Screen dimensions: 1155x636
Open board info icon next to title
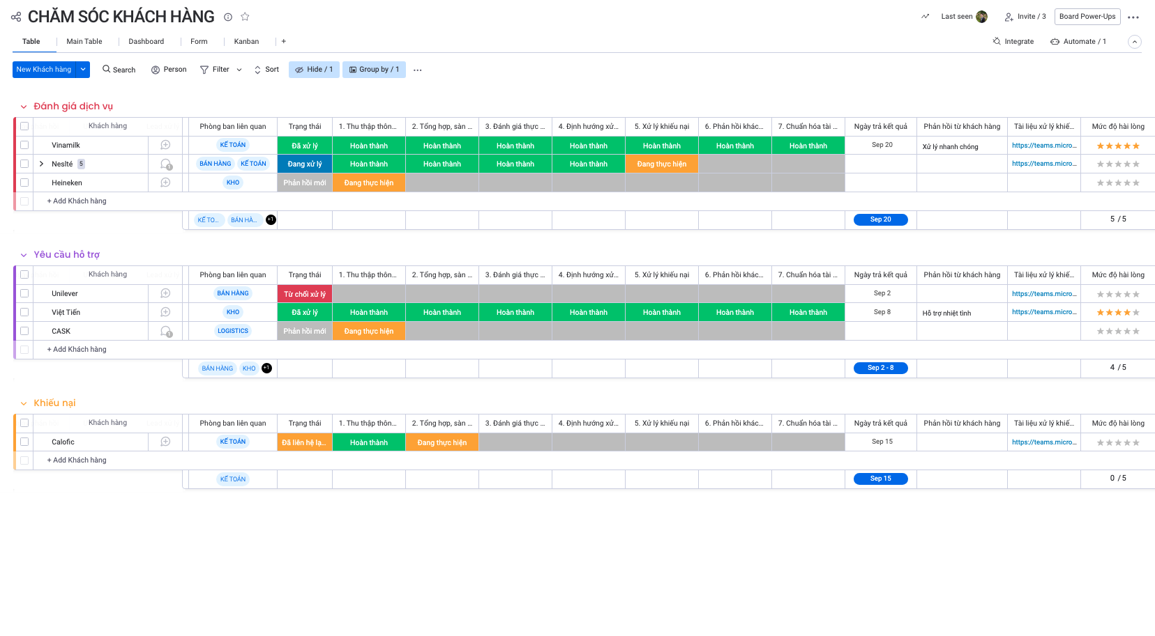click(x=228, y=17)
